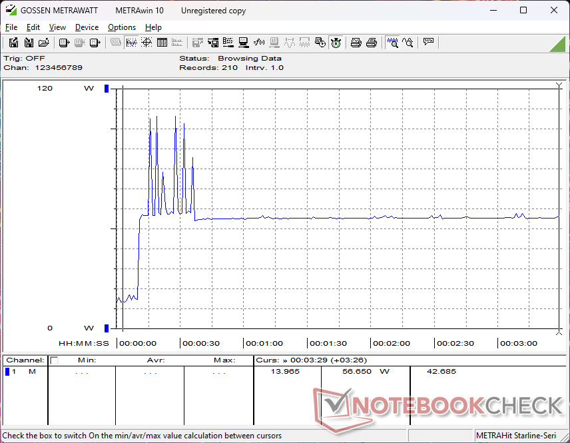570x443 pixels.
Task: Click the waveform zoom magnifier icon
Action: 393,43
